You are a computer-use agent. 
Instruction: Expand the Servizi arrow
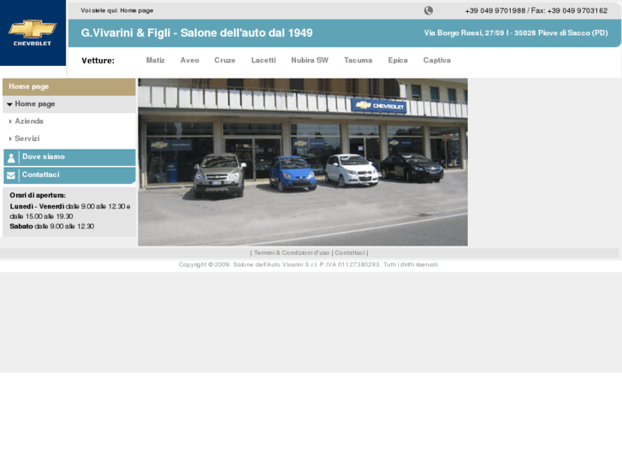click(10, 139)
